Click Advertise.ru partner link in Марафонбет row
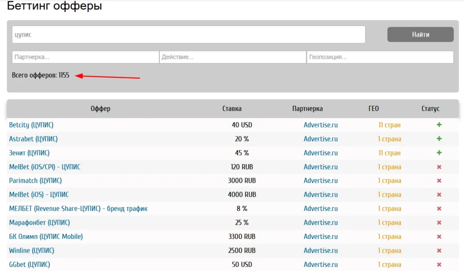The image size is (464, 271). point(320,223)
